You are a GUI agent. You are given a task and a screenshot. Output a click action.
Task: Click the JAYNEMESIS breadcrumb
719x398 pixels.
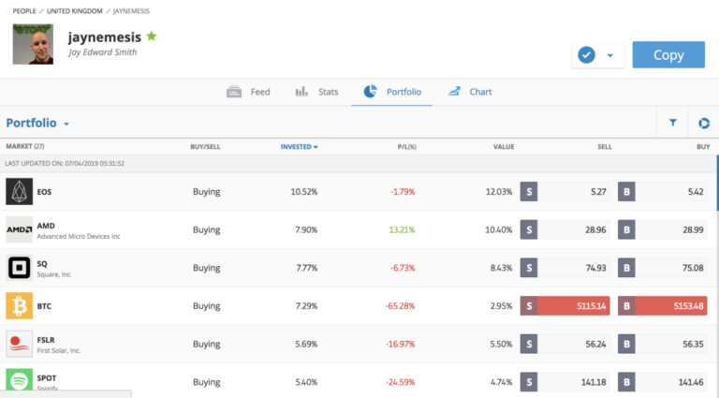tap(131, 11)
